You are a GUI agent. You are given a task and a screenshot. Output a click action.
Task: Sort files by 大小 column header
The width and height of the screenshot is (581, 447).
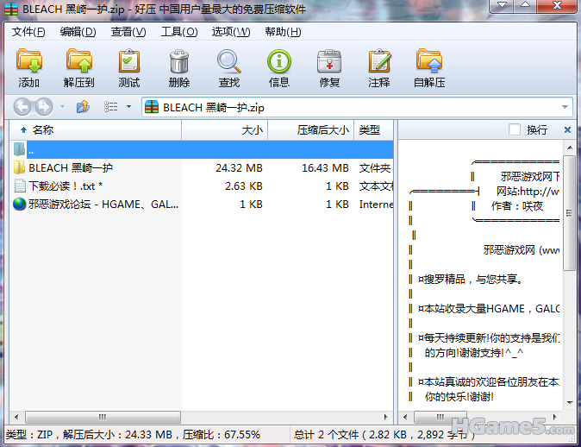coord(252,129)
